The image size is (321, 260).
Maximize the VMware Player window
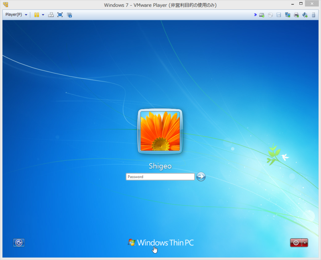tap(301, 4)
